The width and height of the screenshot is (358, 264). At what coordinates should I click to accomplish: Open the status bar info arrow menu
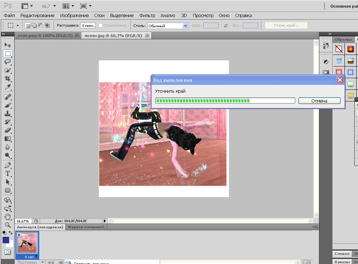click(x=105, y=221)
